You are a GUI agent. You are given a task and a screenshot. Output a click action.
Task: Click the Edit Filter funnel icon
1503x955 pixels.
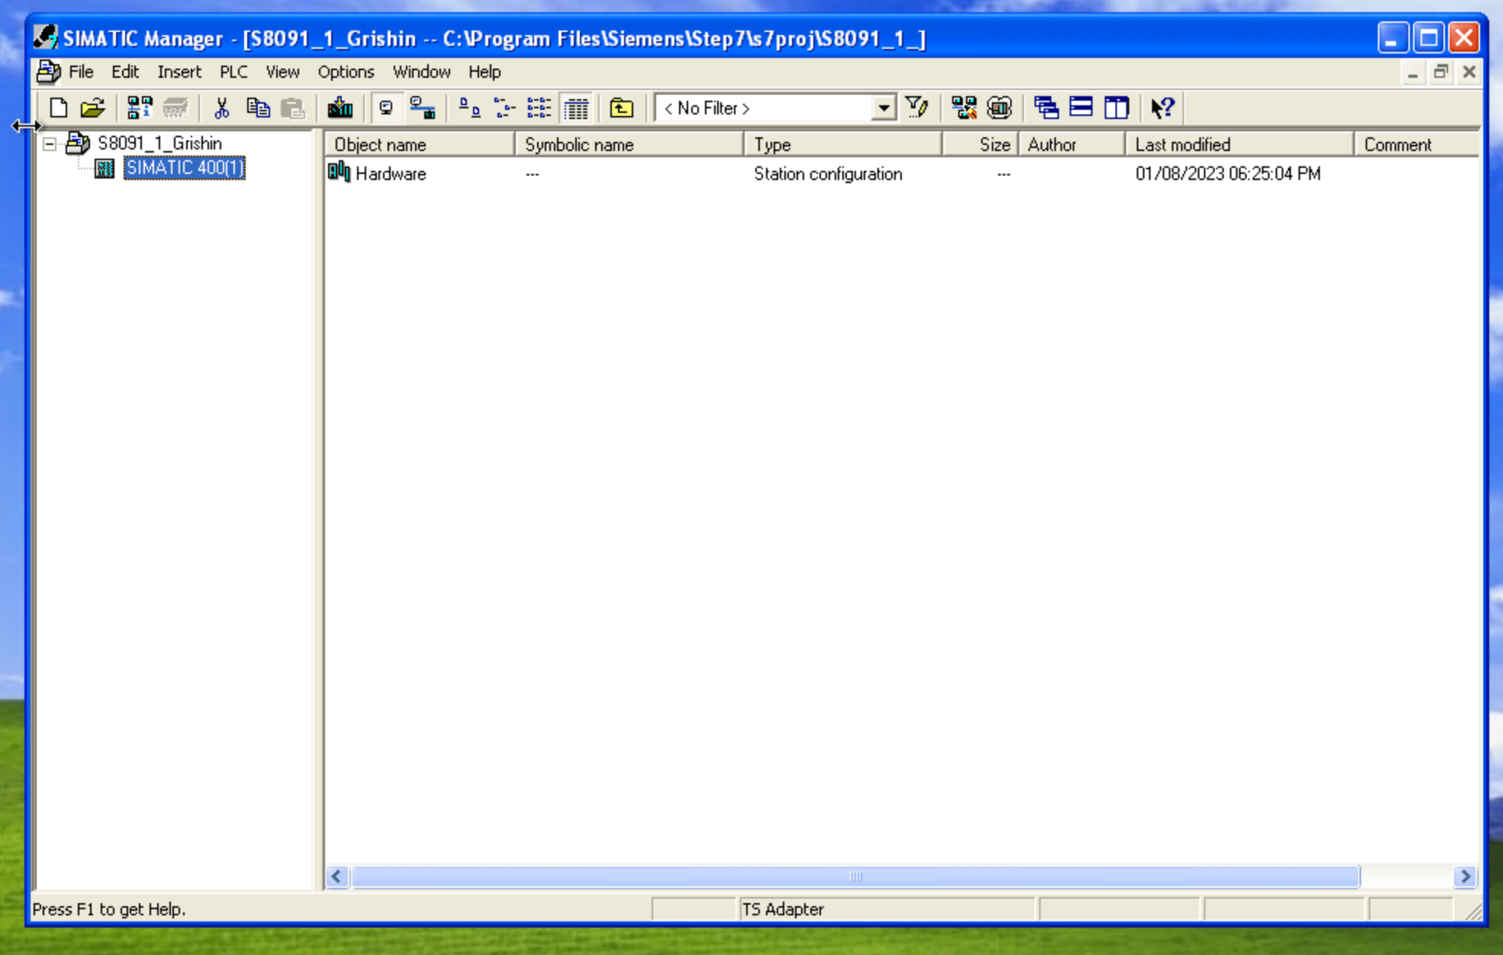pos(917,108)
